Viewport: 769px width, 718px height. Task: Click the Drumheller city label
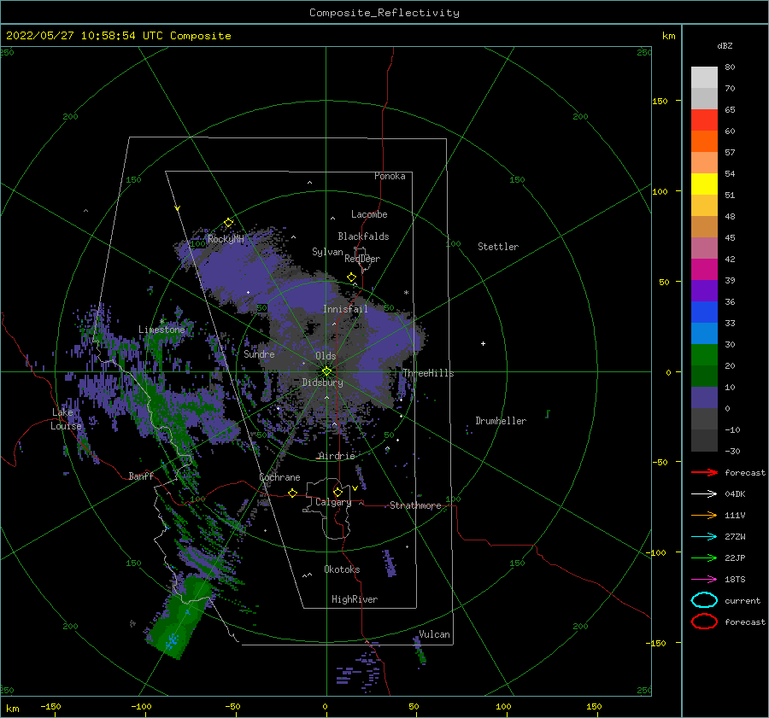click(x=501, y=421)
